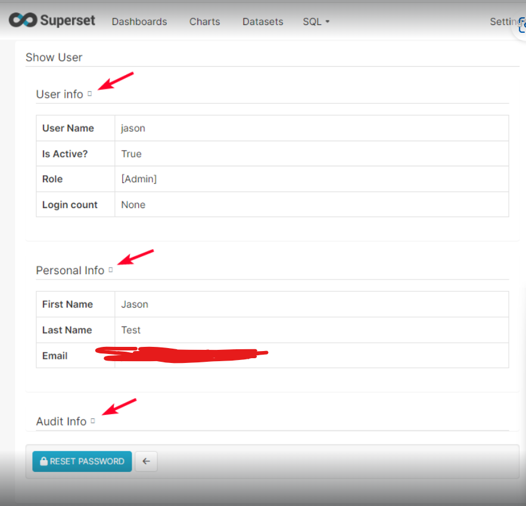Click the Superset logo
526x506 pixels.
coord(52,20)
